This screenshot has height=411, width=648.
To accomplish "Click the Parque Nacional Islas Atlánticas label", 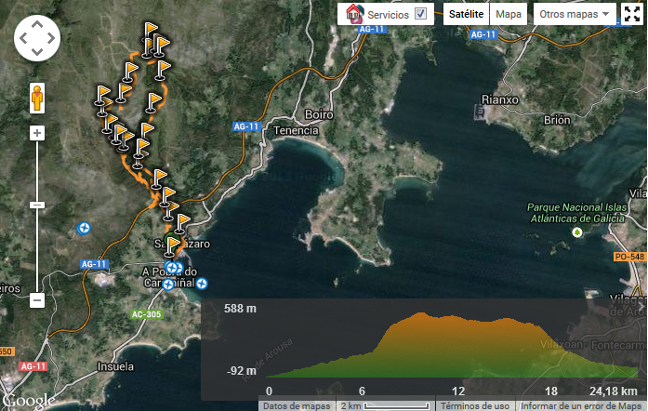I will (x=577, y=213).
